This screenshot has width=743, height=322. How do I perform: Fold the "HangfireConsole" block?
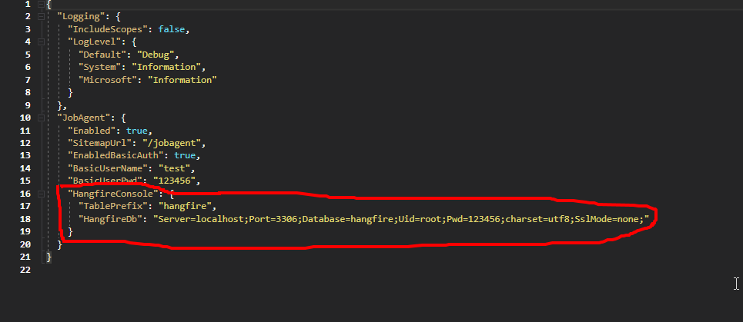(40, 194)
